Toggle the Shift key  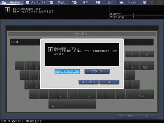[144, 94]
